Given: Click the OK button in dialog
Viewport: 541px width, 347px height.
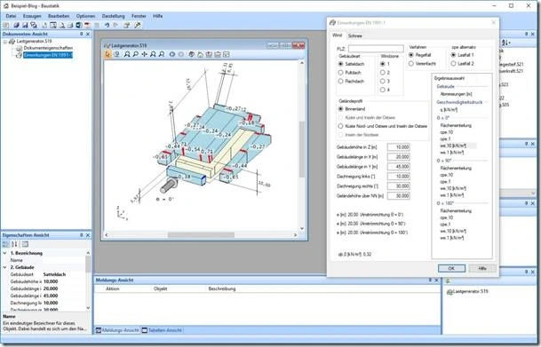Looking at the screenshot, I should [451, 268].
